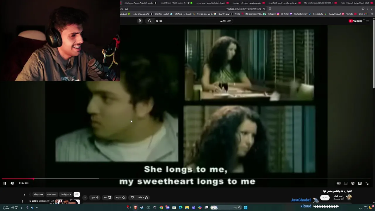Select the محتوى يهمّك chip
The image size is (375, 211).
pyautogui.click(x=38, y=194)
